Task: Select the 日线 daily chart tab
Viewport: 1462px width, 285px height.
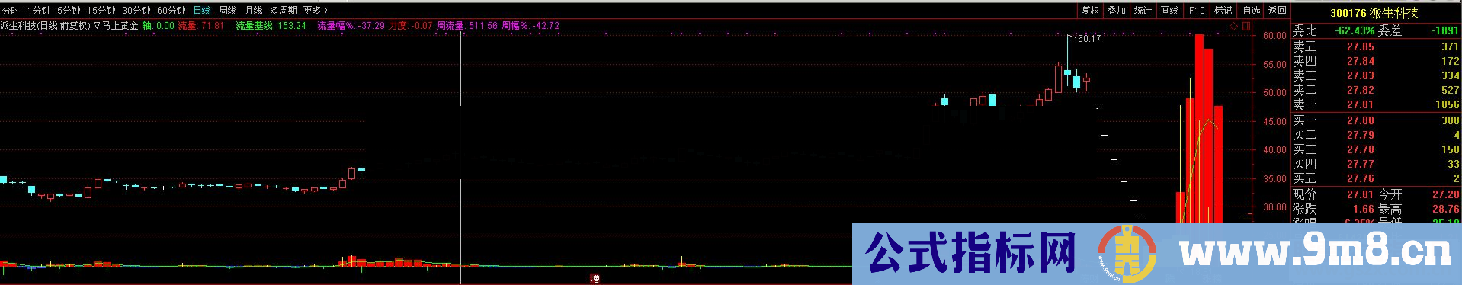Action: click(202, 10)
